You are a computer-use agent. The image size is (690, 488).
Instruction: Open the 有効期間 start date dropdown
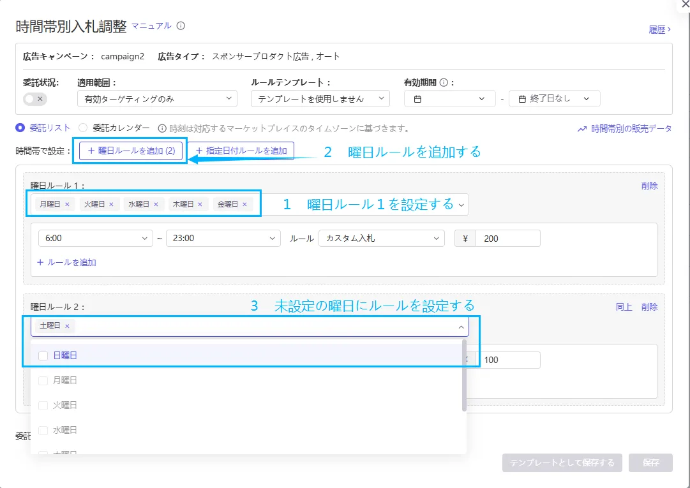[450, 99]
